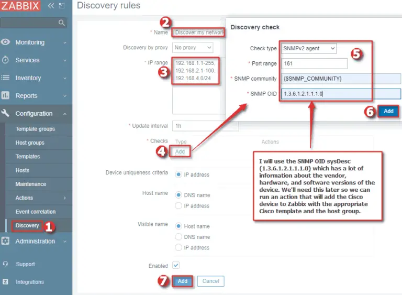Expand the Services menu chevron
This screenshot has height=295, width=402.
65,60
